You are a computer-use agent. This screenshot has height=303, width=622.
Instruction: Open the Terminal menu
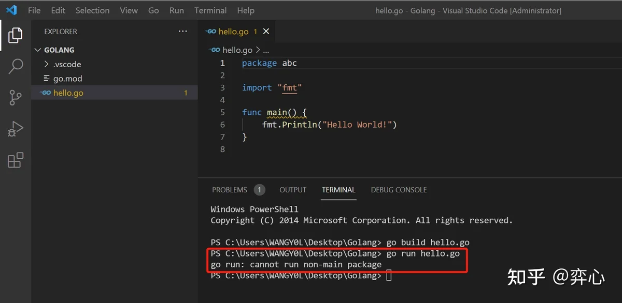tap(210, 10)
